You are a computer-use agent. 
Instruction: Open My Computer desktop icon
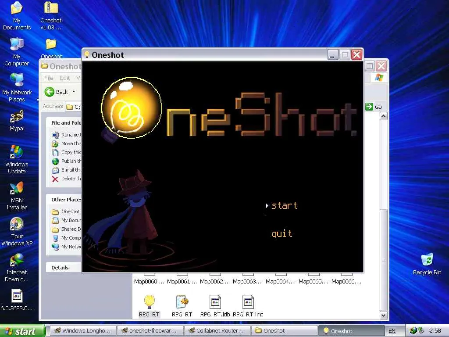pos(17,52)
